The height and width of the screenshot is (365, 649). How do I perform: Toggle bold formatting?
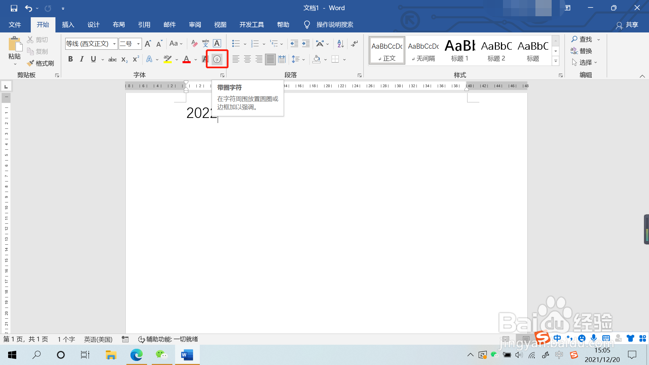pos(70,59)
